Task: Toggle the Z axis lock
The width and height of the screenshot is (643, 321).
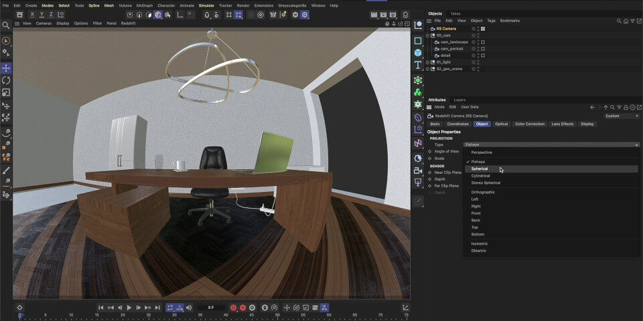Action: click(x=52, y=15)
